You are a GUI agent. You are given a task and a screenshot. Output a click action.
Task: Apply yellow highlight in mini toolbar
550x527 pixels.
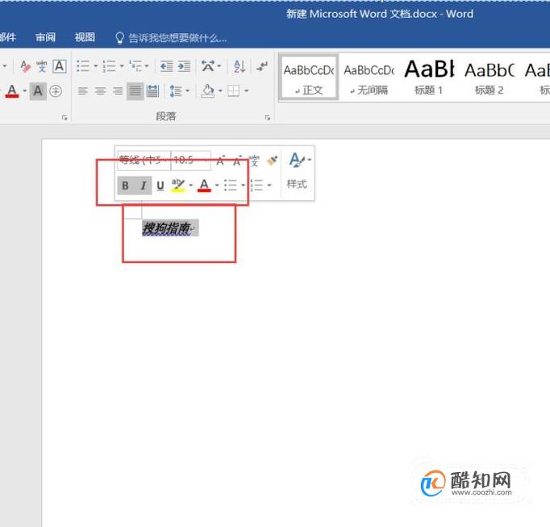click(x=178, y=185)
